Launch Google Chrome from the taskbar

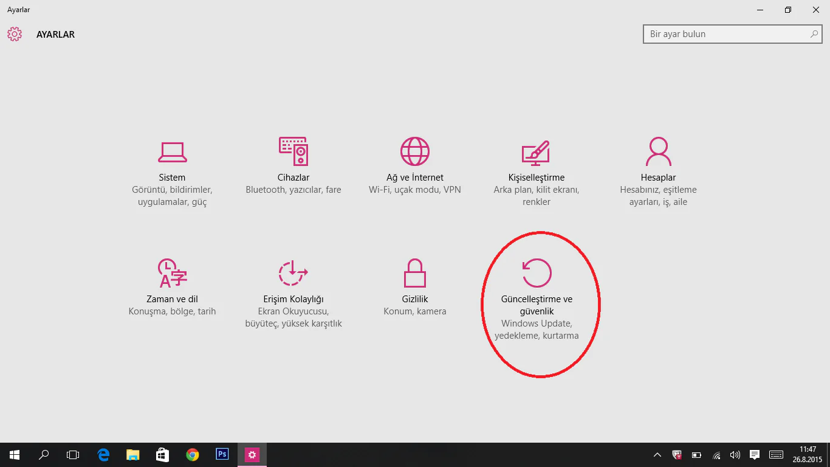point(193,454)
